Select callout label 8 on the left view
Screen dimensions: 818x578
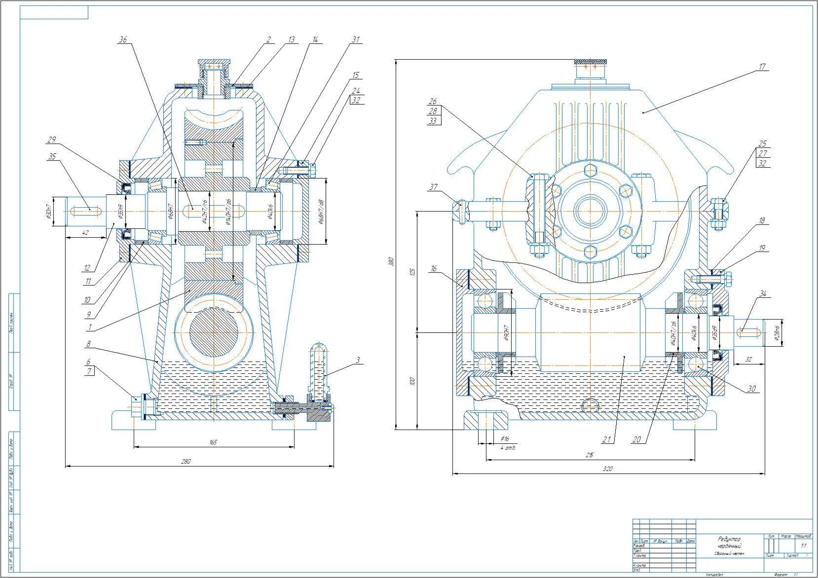coord(88,344)
